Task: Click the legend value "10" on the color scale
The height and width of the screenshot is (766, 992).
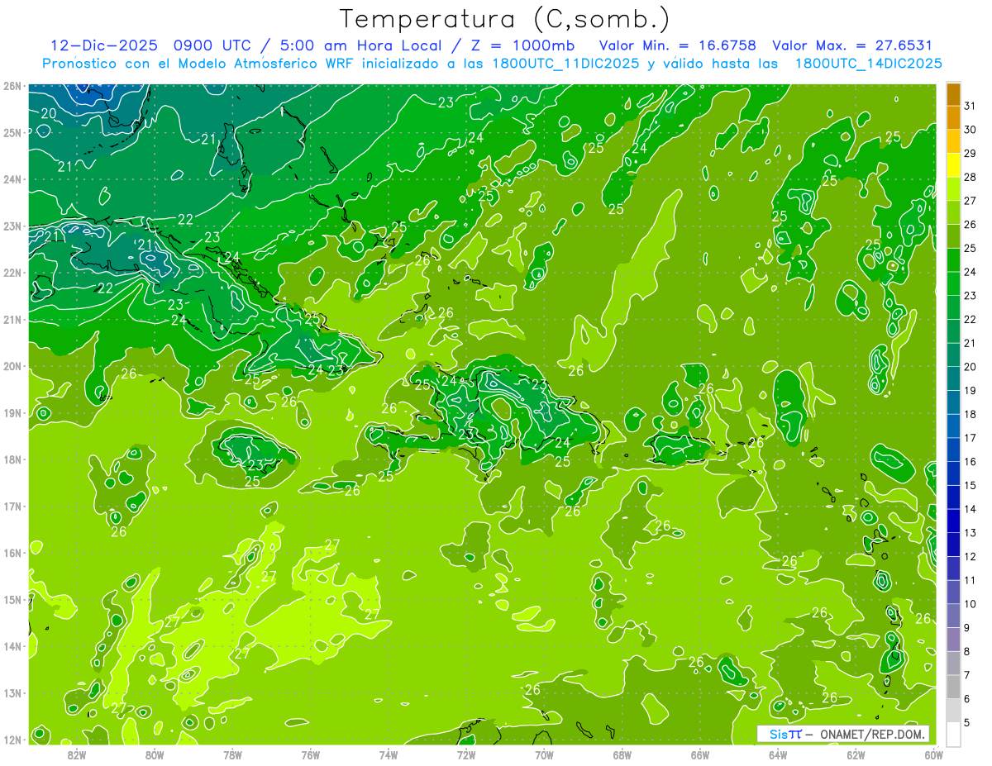Action: (970, 603)
